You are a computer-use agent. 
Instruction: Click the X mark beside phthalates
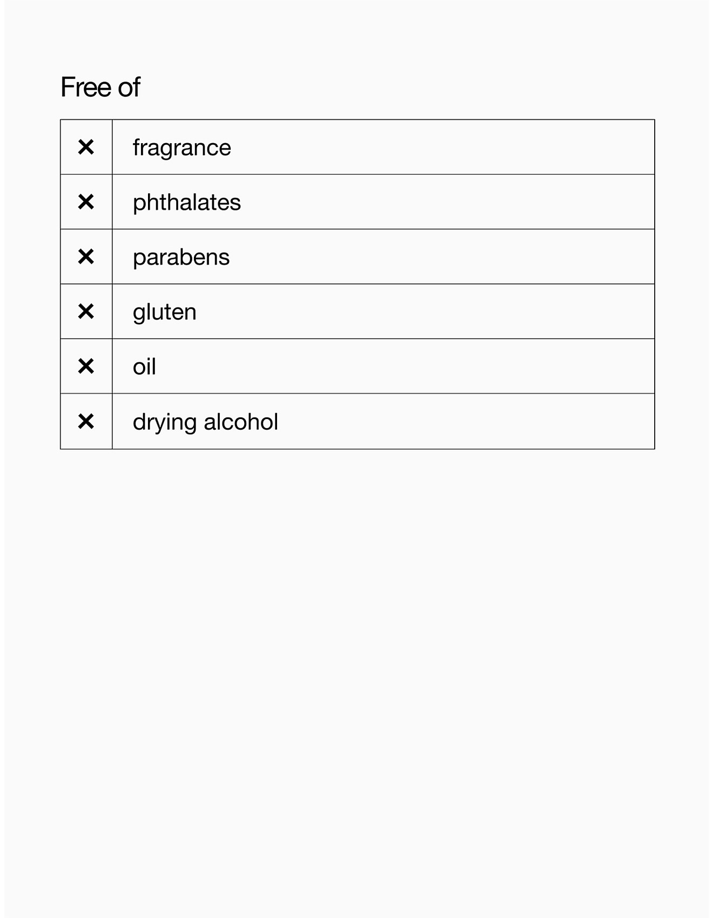86,202
